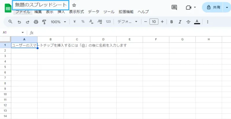231x119 pixels.
Task: Open the 123 more formats menu
Action: click(x=108, y=22)
